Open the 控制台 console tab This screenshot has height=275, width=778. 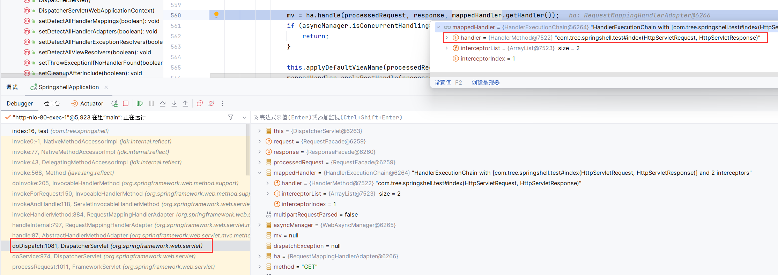coord(52,103)
